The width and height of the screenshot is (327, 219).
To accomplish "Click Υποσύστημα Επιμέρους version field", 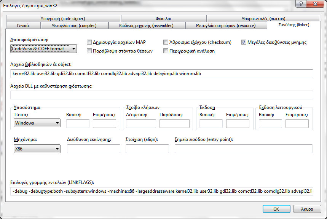I will (x=104, y=123).
